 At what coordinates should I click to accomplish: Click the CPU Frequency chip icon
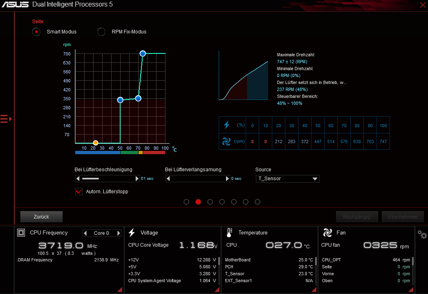pos(21,233)
